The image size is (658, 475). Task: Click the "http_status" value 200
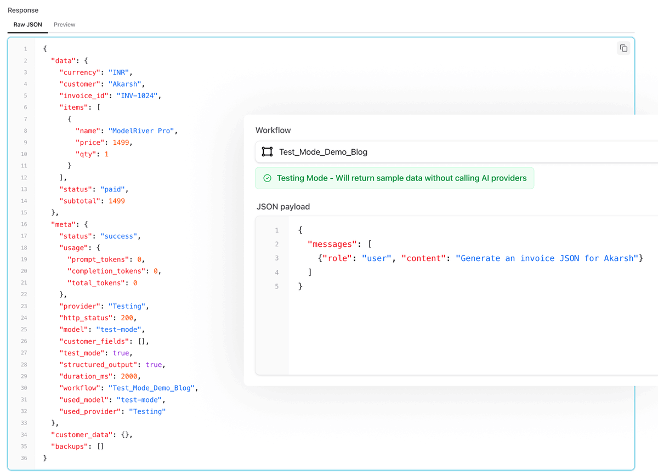coord(127,318)
